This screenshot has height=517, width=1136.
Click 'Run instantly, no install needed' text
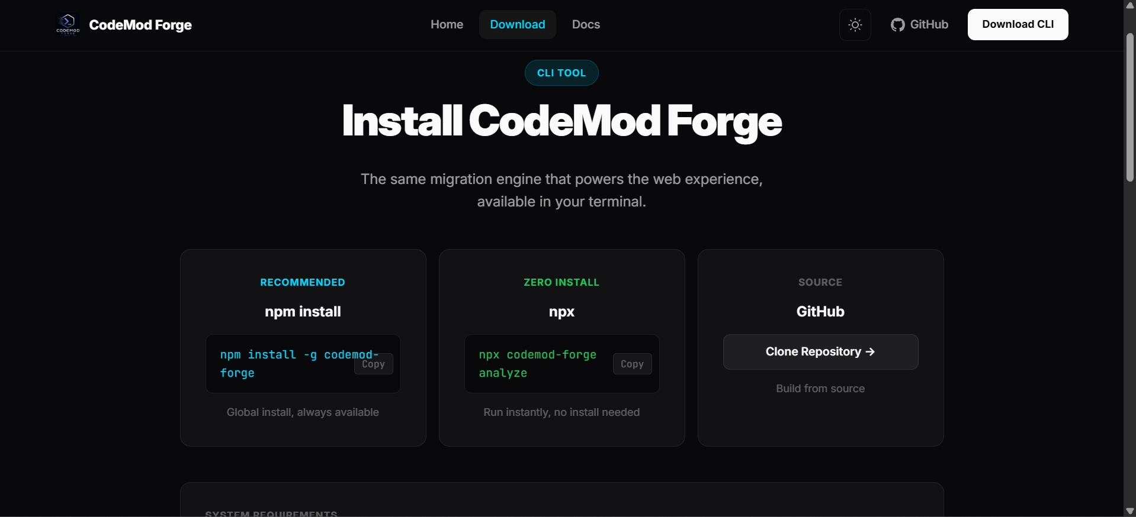coord(561,412)
